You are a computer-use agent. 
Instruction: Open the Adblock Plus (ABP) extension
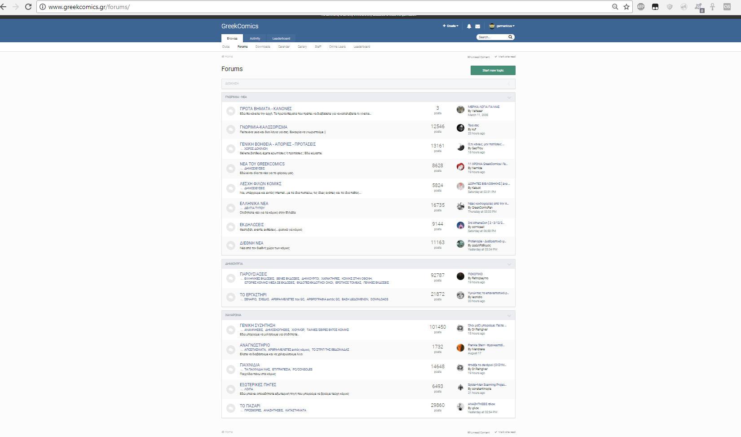(641, 7)
